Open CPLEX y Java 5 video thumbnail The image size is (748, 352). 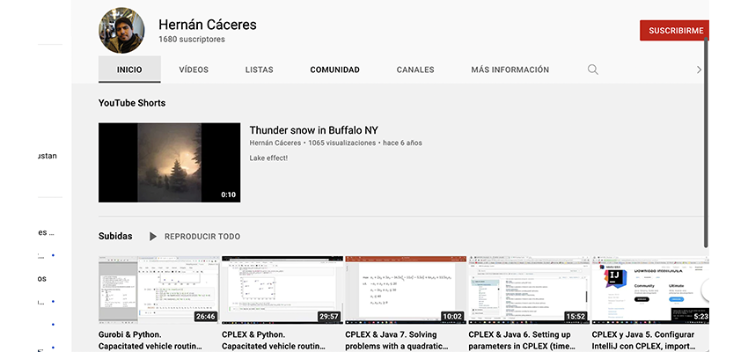click(650, 290)
